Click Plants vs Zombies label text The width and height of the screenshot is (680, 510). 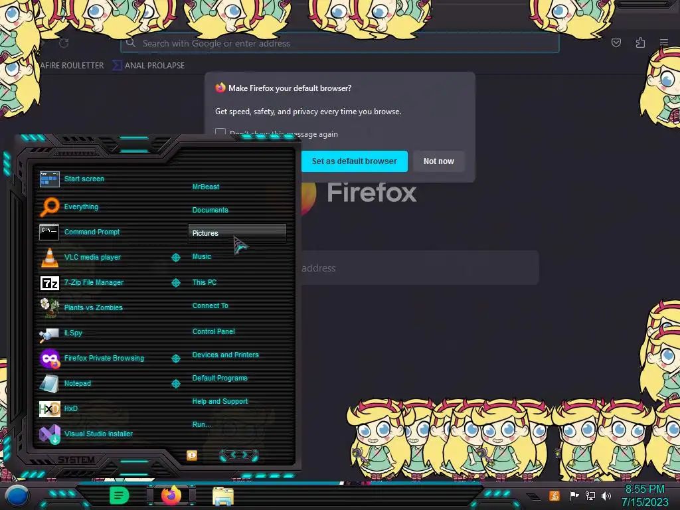tap(93, 308)
